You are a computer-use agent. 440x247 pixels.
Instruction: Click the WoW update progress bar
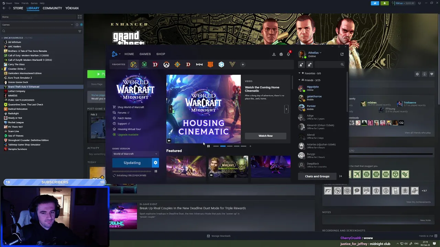132,171
